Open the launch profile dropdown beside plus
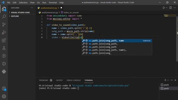 pyautogui.click(x=168, y=80)
